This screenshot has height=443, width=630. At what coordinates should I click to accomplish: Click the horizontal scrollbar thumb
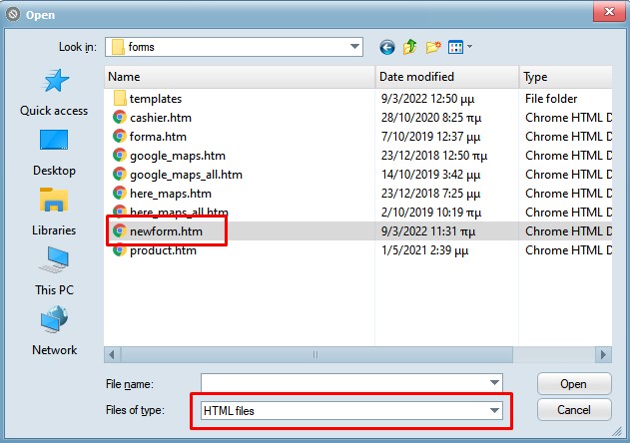(316, 354)
